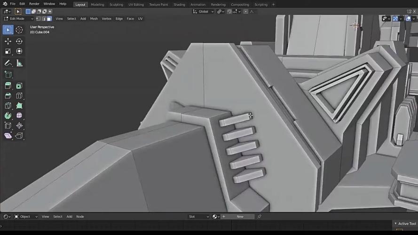418x235 pixels.
Task: Enable edge select mode
Action: [44, 19]
